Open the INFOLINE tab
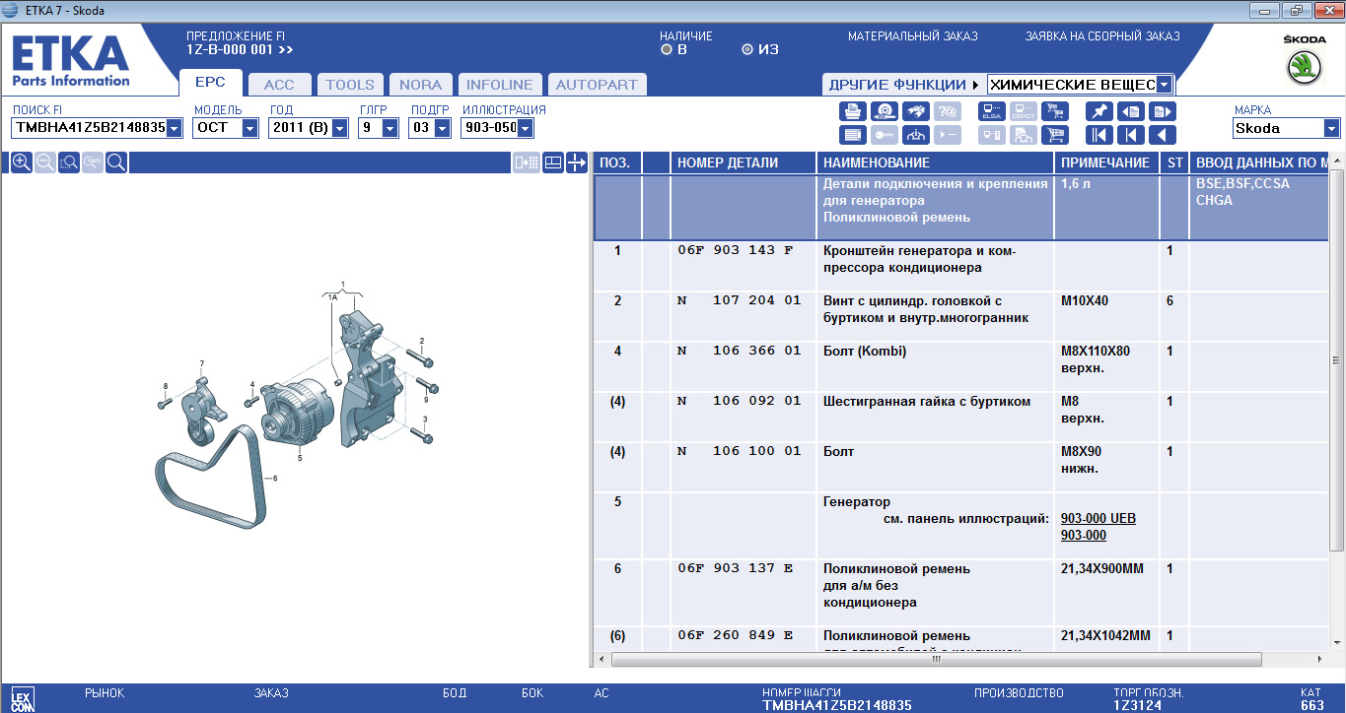Screen dimensions: 1346x713 (499, 85)
